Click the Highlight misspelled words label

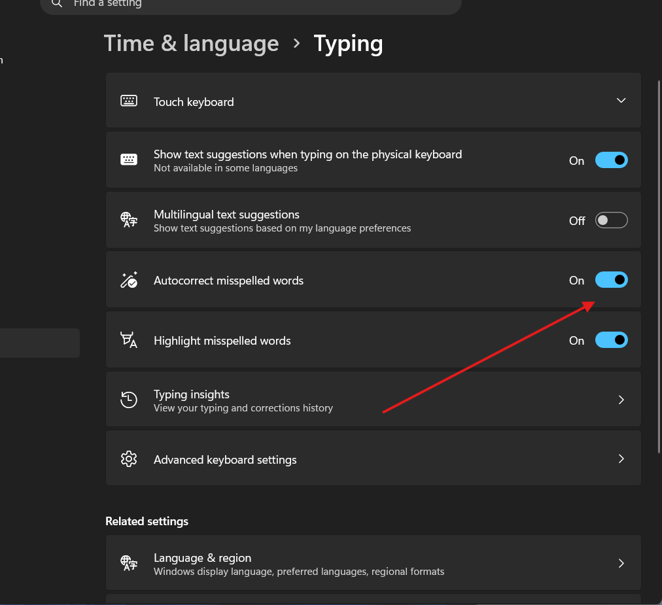click(x=222, y=341)
